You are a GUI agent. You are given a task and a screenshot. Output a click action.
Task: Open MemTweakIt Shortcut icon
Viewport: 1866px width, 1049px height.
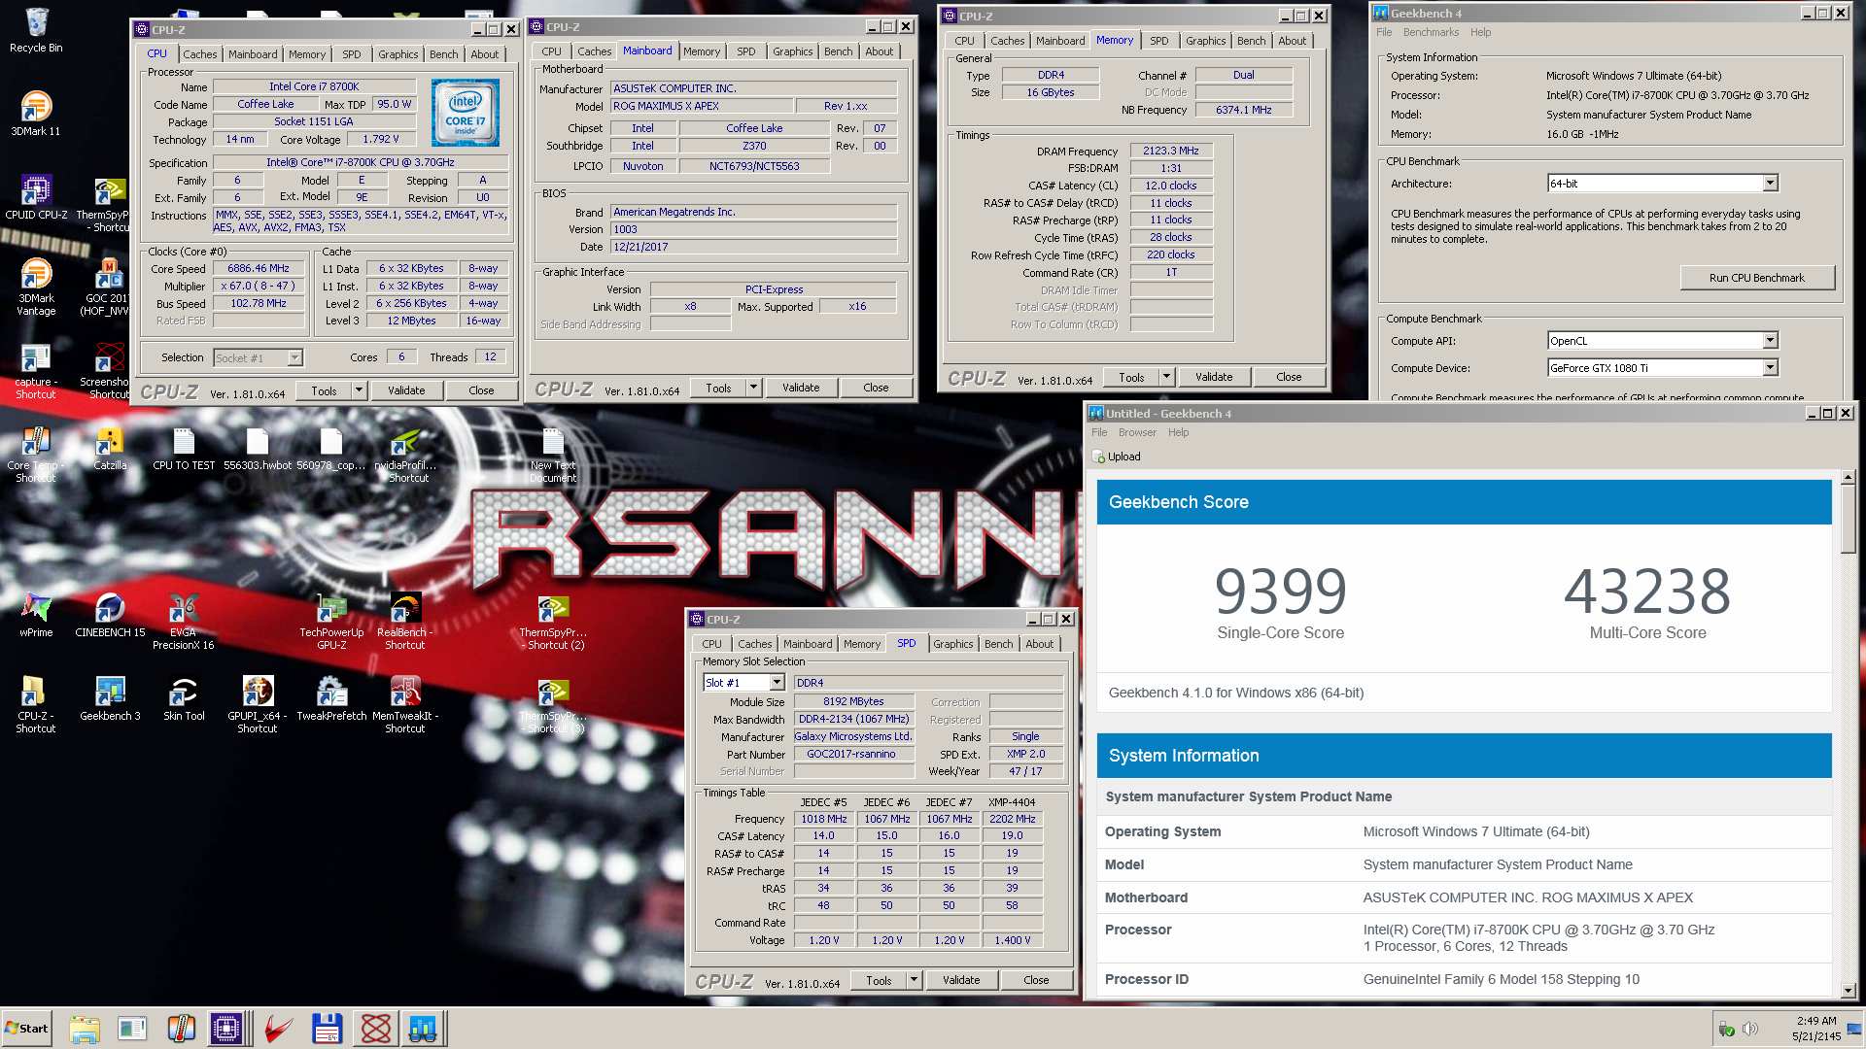[x=405, y=704]
